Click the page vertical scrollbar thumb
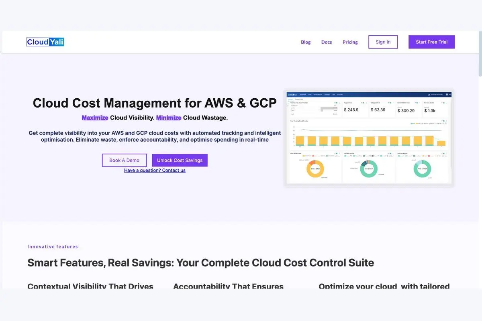482x321 pixels. (480, 53)
